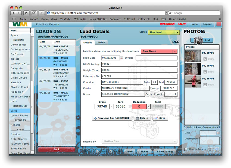Click the Weight Ticket field
This screenshot has height=168, width=231.
pyautogui.click(x=139, y=70)
